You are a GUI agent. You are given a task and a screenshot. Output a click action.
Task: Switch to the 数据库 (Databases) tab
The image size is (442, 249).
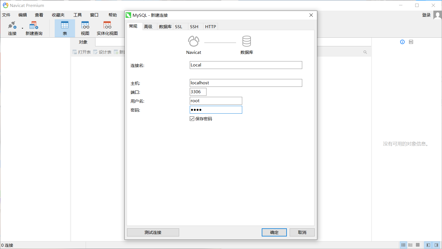pyautogui.click(x=165, y=27)
